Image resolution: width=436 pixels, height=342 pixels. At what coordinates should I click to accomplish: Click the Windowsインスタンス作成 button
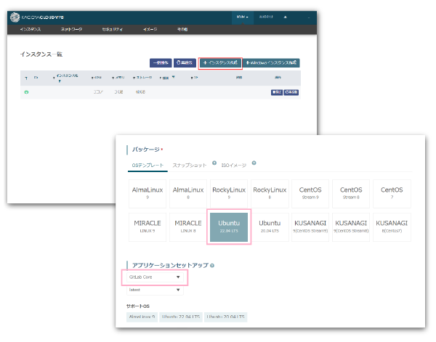(x=272, y=63)
